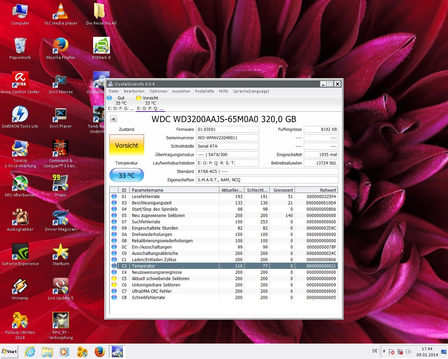448x359 pixels.
Task: Click the DE language indicator in taskbar
Action: coord(375,351)
